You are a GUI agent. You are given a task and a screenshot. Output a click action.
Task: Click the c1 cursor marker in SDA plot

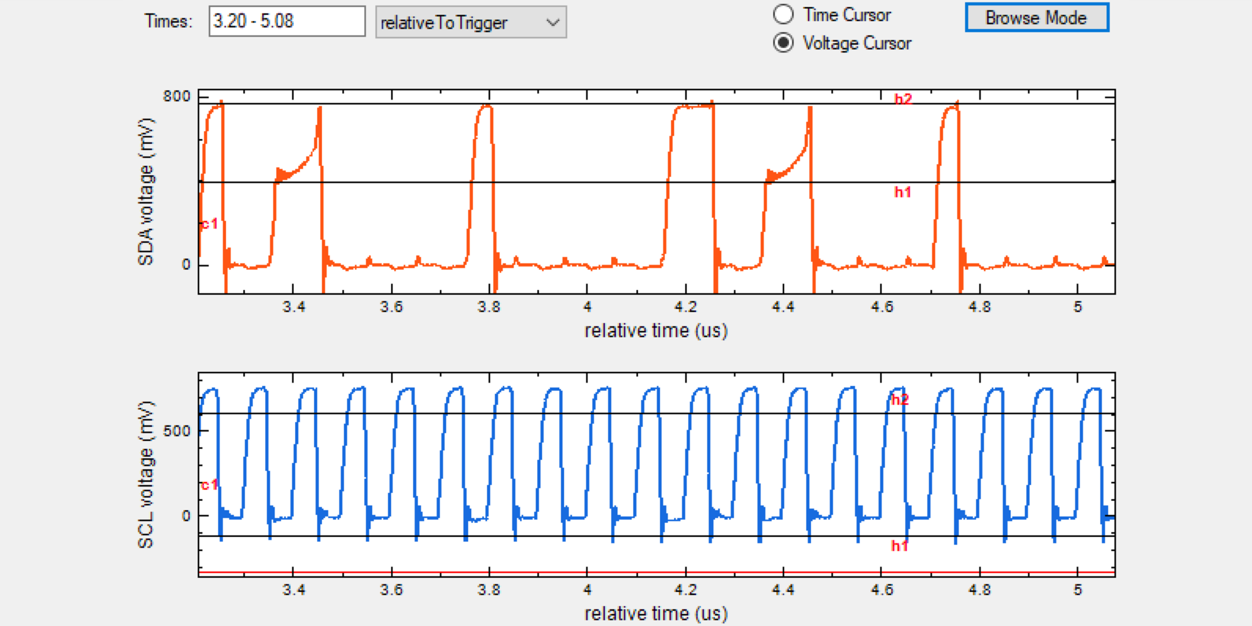210,224
